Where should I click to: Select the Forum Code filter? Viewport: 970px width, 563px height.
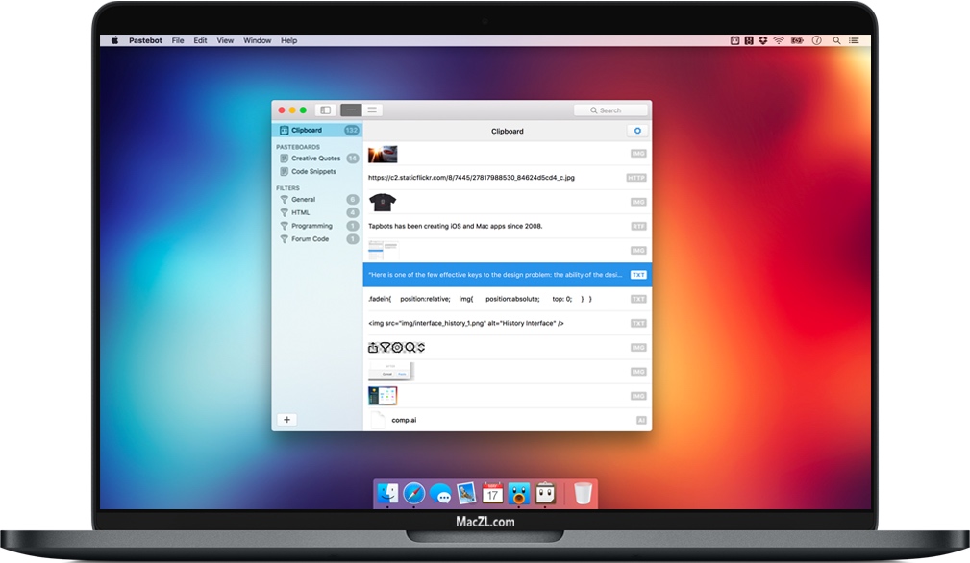tap(317, 238)
